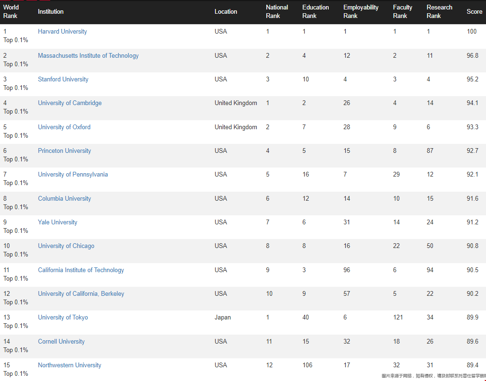The width and height of the screenshot is (486, 381).
Task: Select University of California, Berkeley link
Action: pos(81,294)
